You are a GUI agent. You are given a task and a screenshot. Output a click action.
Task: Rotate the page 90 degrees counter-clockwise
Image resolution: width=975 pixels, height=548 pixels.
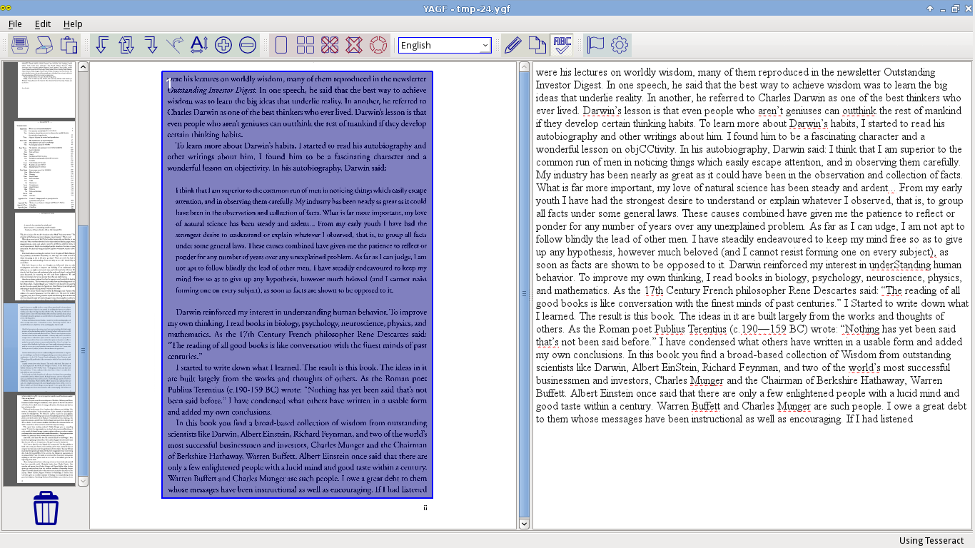click(102, 45)
